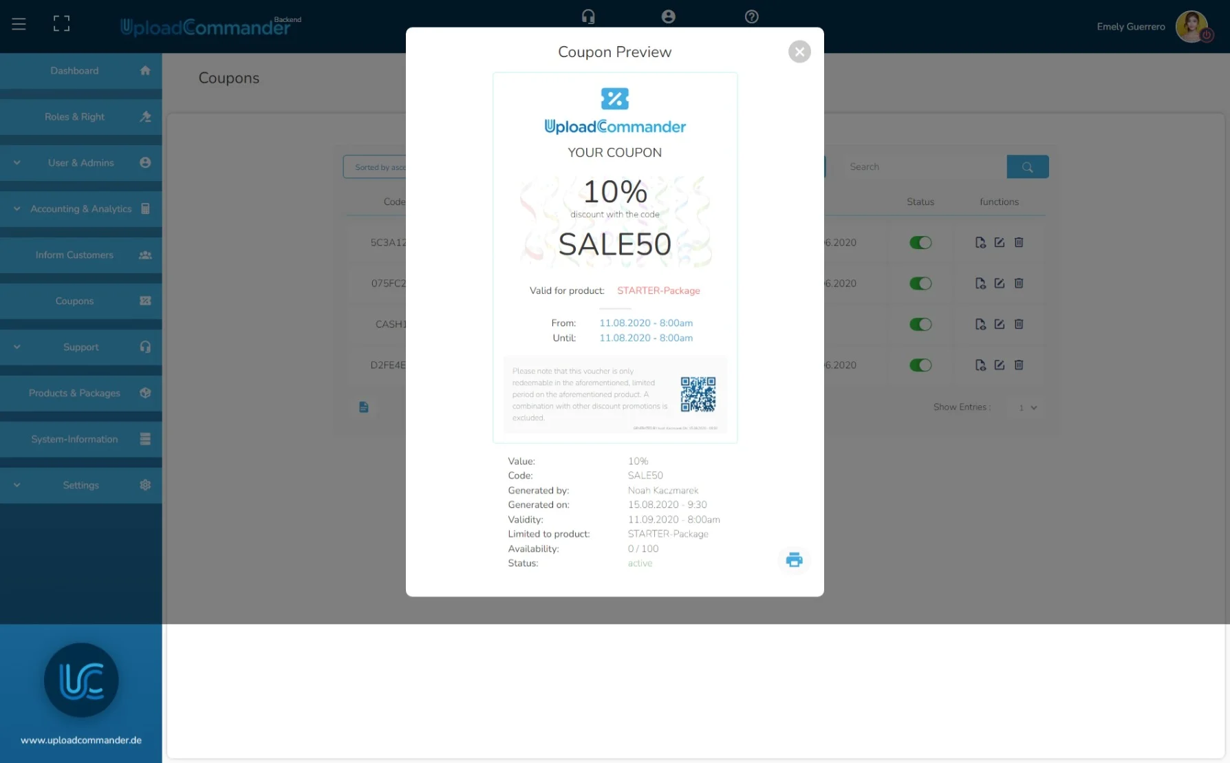The width and height of the screenshot is (1230, 763).
Task: Expand the User & Admins chevron
Action: pyautogui.click(x=17, y=163)
